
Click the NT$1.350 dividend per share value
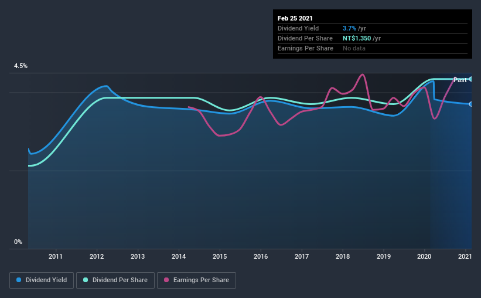point(357,38)
